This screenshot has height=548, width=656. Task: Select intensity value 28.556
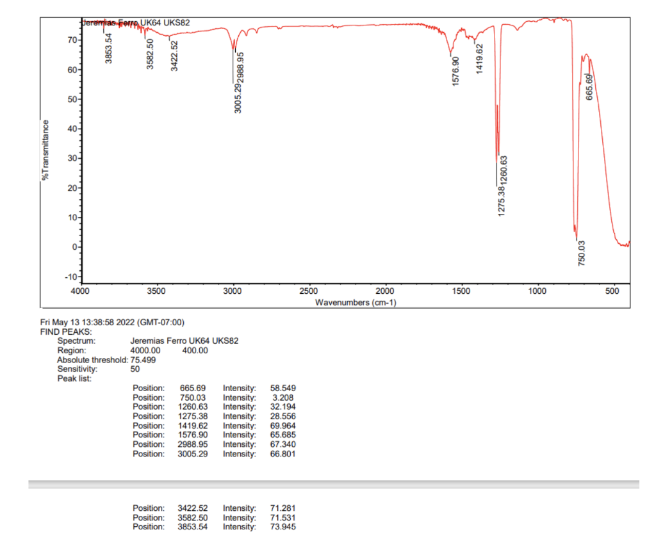click(x=283, y=416)
